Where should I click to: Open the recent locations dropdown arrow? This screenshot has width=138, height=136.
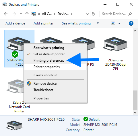21,14
